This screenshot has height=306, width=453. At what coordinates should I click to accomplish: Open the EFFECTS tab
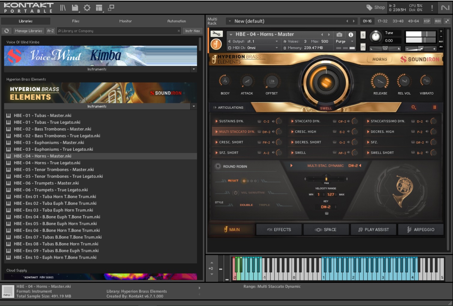point(279,229)
